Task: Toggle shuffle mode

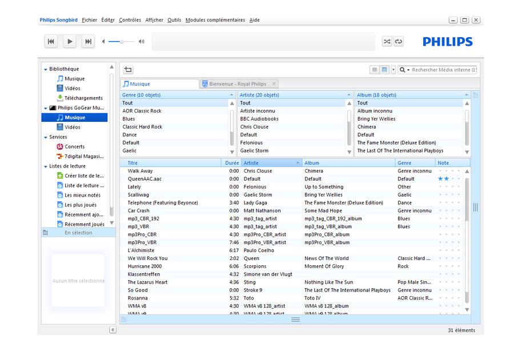Action: (387, 42)
